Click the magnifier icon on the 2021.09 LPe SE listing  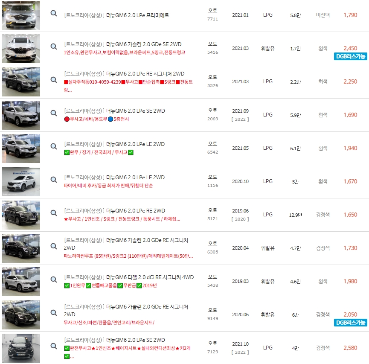pyautogui.click(x=53, y=113)
